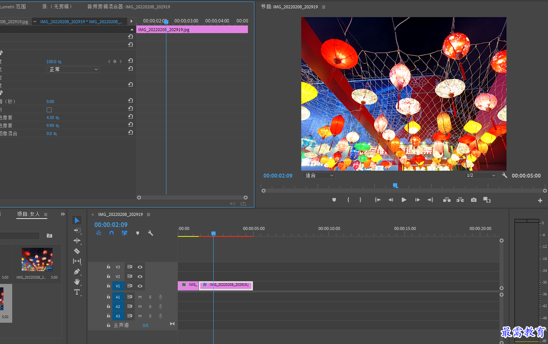The width and height of the screenshot is (548, 344).
Task: Reset the 4.30 % parameter
Action: [x=131, y=116]
